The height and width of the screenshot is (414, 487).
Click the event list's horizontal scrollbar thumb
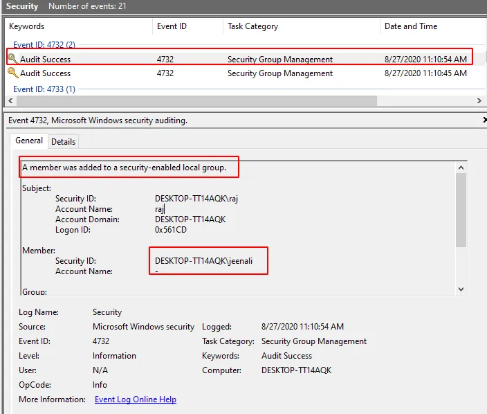click(194, 101)
